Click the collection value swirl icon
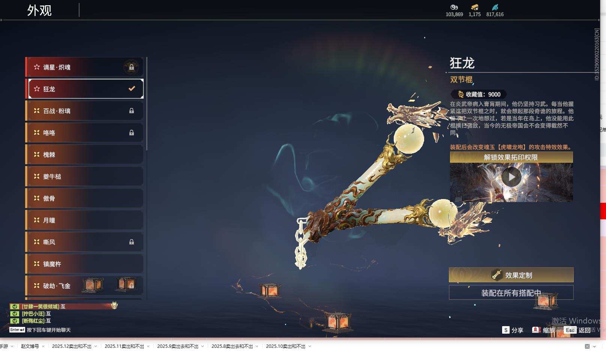The width and height of the screenshot is (606, 352). [x=460, y=94]
